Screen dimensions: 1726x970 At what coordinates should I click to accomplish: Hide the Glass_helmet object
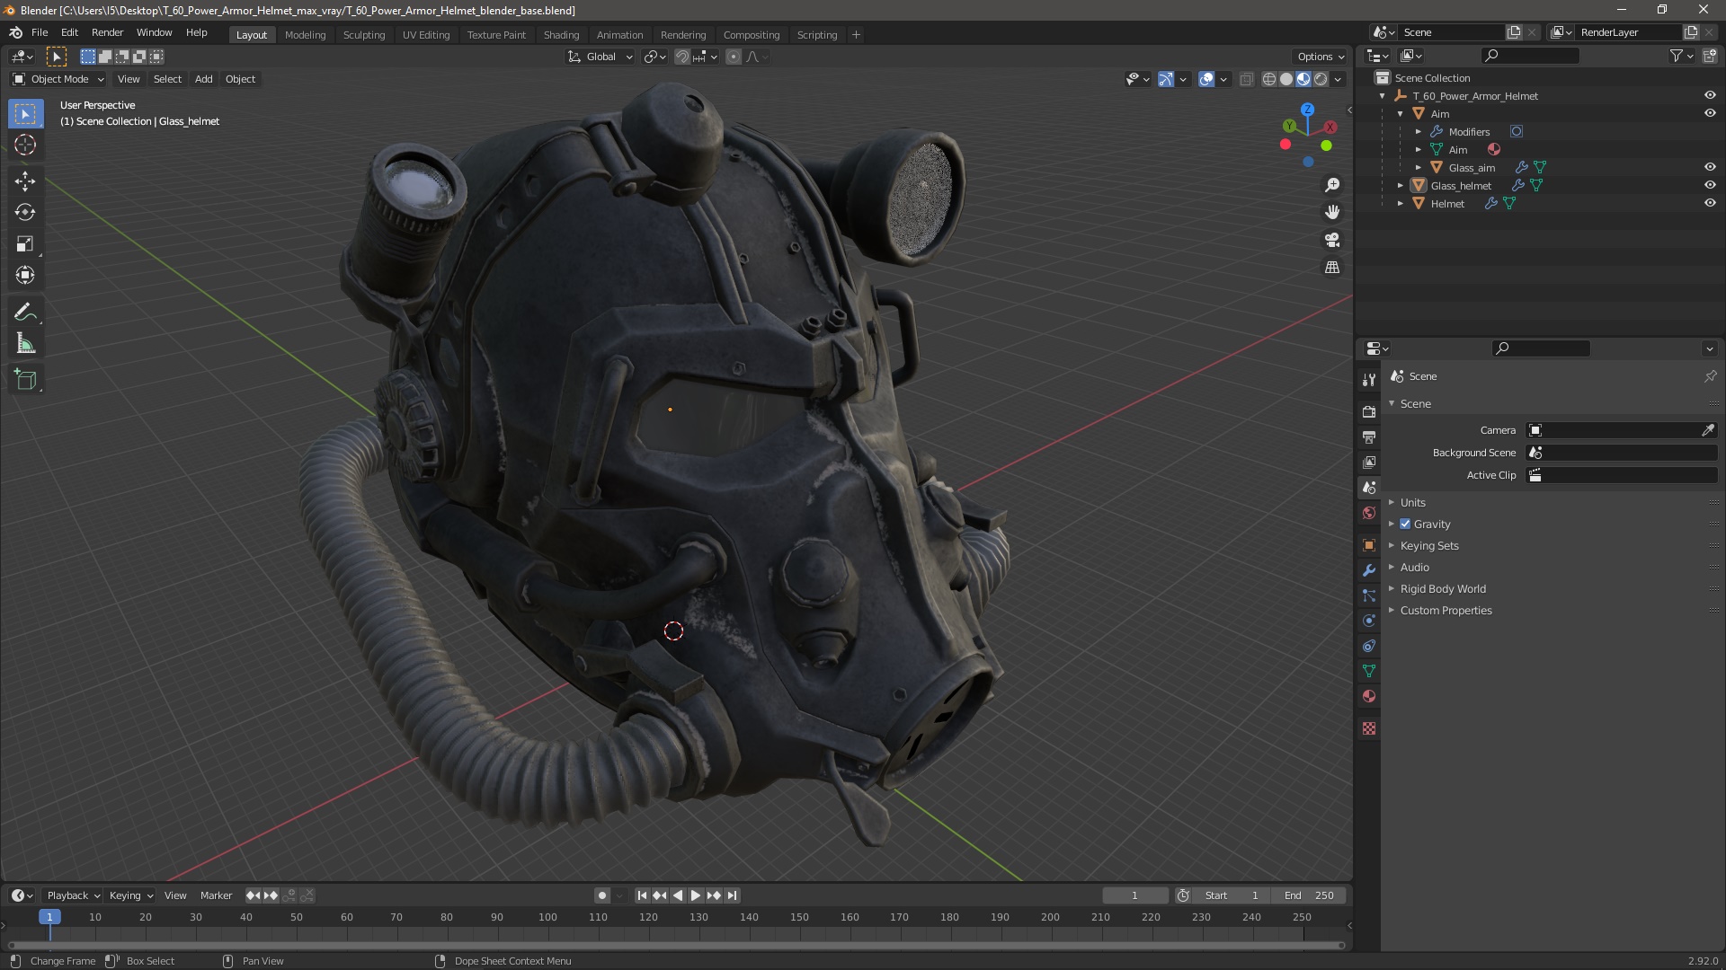1709,185
